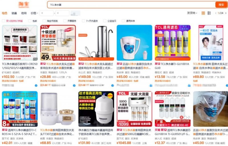Open chat icon under ¥102.50 product
Screen dimensions: 228x146
pyautogui.click(x=36, y=85)
